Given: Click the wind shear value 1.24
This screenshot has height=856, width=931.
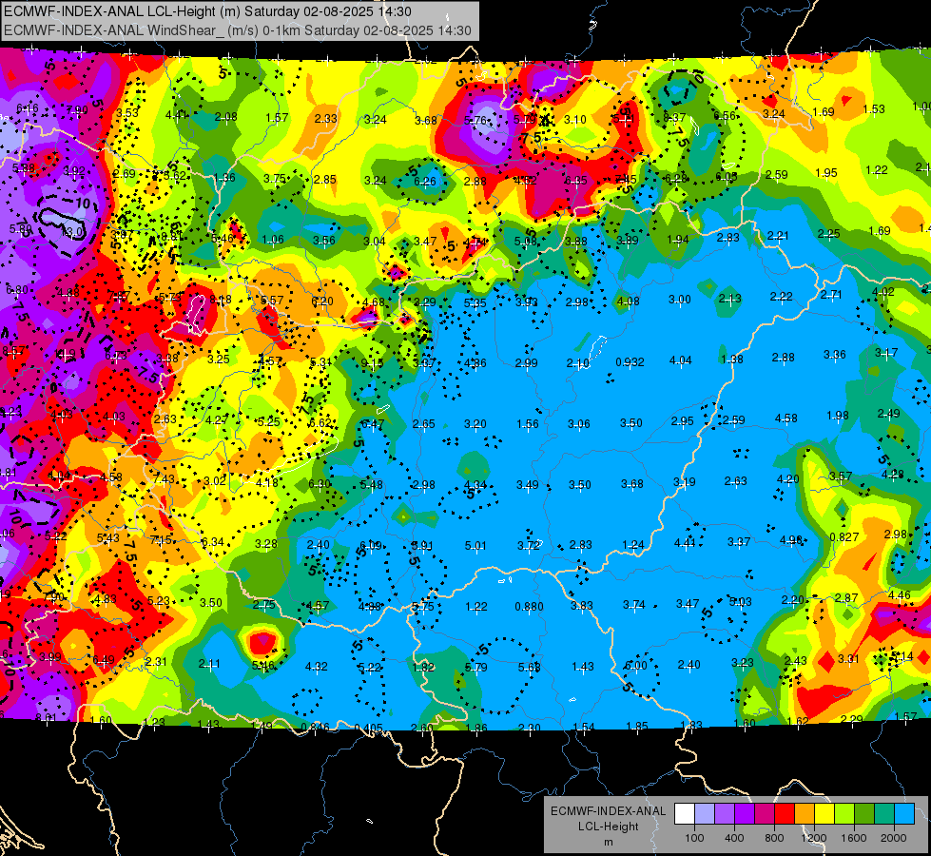Looking at the screenshot, I should (633, 545).
